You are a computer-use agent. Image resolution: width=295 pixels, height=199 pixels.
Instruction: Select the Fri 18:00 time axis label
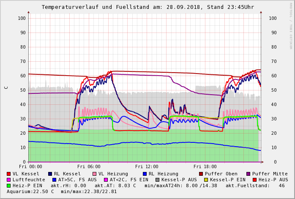(205, 166)
